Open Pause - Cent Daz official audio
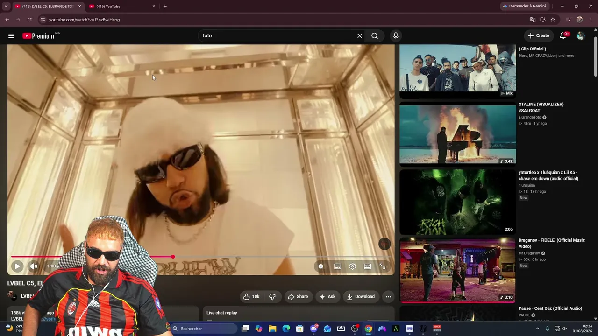598x336 pixels. coord(550,308)
